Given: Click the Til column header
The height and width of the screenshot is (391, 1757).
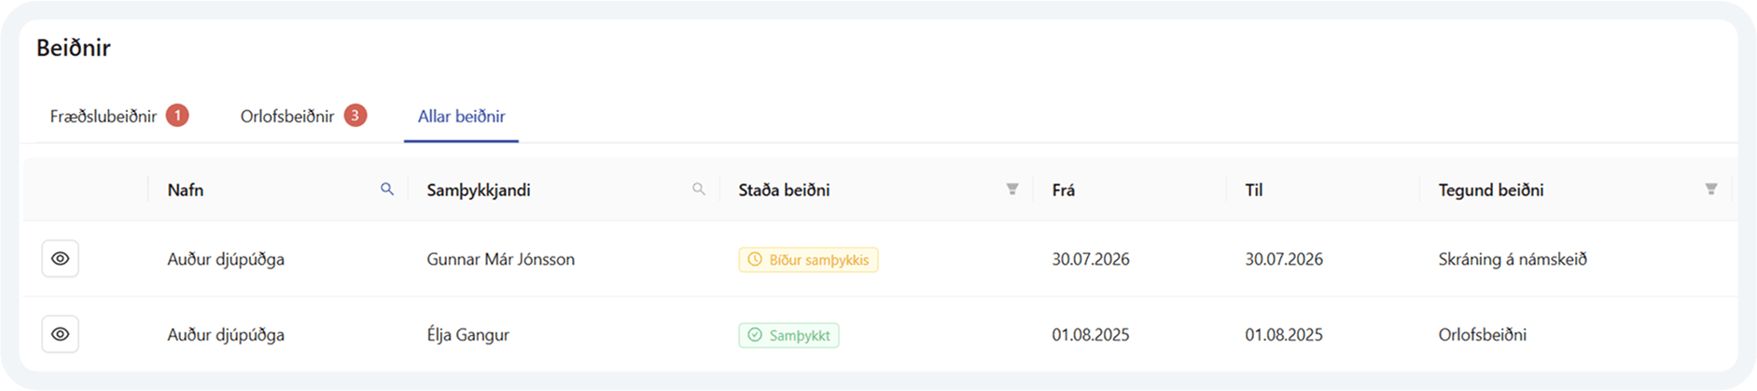Looking at the screenshot, I should [x=1254, y=190].
